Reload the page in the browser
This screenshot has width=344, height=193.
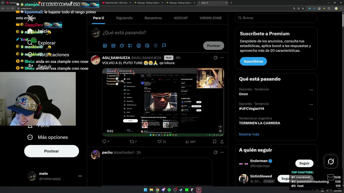12,8
